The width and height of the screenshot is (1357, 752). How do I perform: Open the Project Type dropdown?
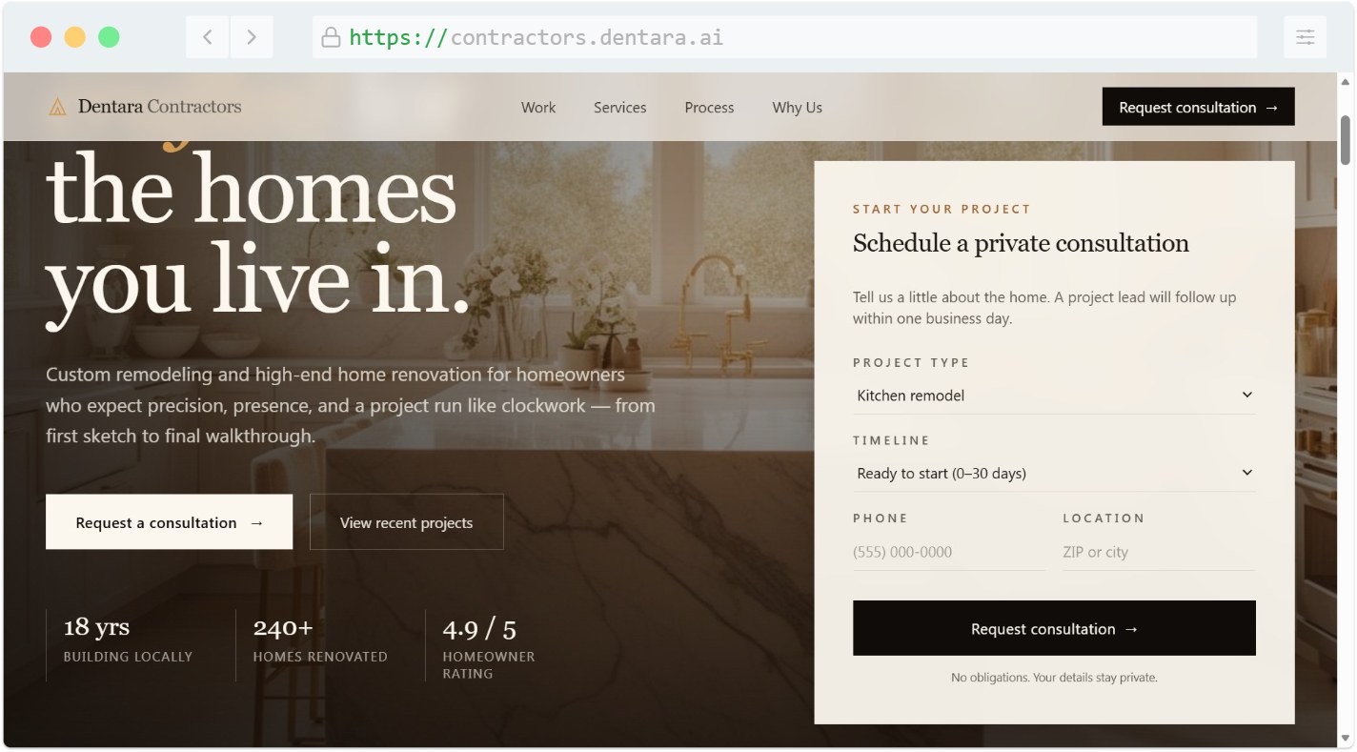[x=1054, y=395]
